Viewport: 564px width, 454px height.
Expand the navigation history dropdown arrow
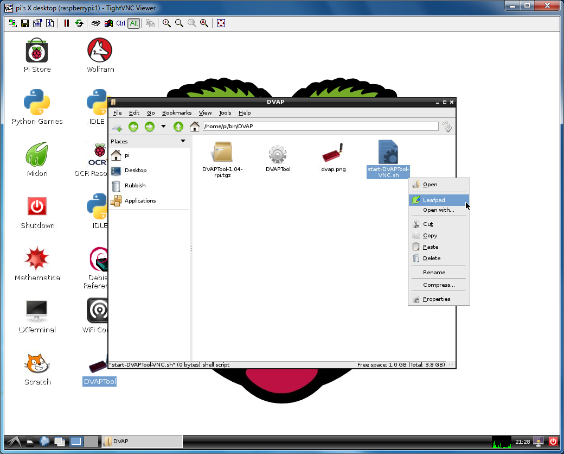pyautogui.click(x=163, y=127)
